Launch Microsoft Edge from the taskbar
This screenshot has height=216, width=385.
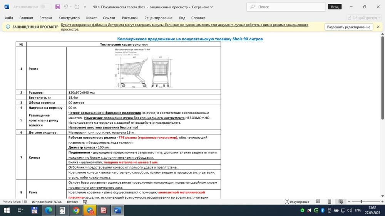49,210
